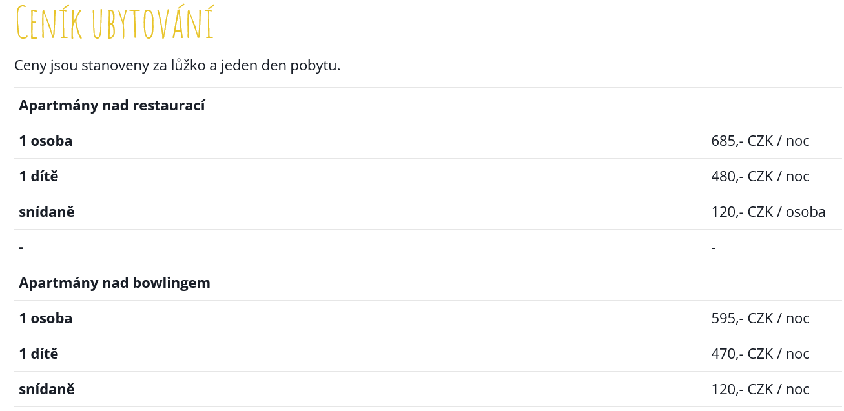The width and height of the screenshot is (844, 411).
Task: Click the first snídaně row label
Action: (x=46, y=212)
